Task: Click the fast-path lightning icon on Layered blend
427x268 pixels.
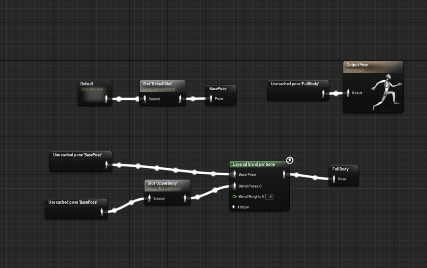Action: (x=290, y=160)
